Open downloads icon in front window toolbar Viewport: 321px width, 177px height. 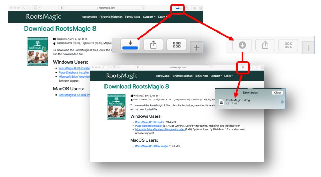(243, 67)
